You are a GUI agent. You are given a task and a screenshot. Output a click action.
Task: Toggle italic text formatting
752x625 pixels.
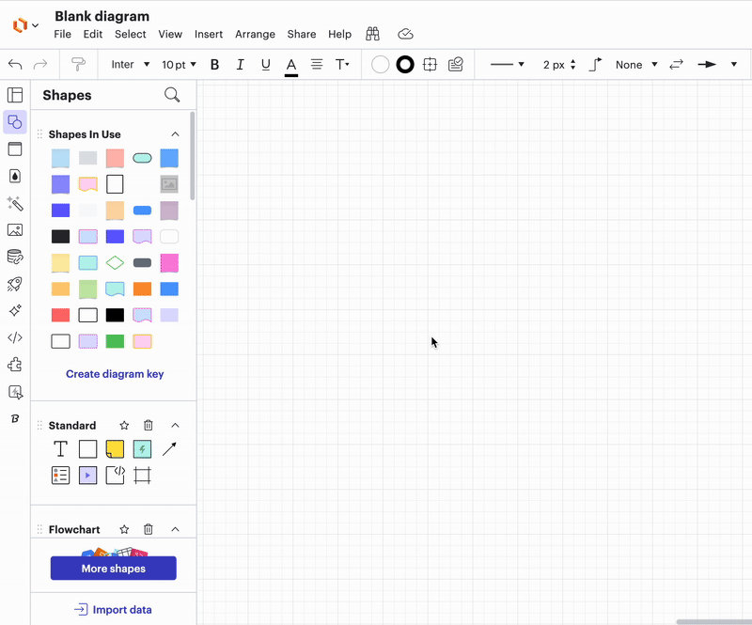point(240,64)
